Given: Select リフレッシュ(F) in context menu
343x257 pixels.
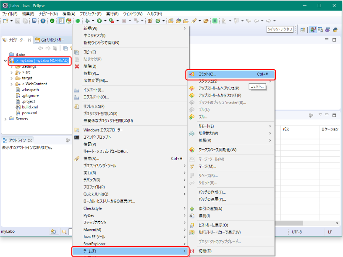Looking at the screenshot, I should pos(94,107).
